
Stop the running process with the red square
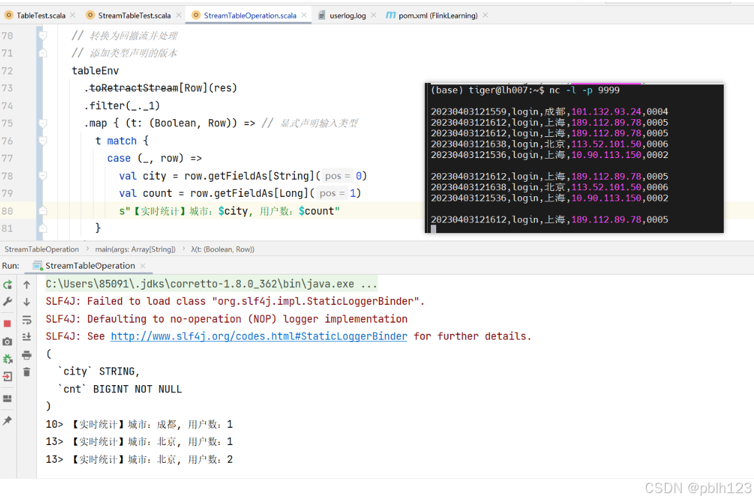(x=7, y=323)
